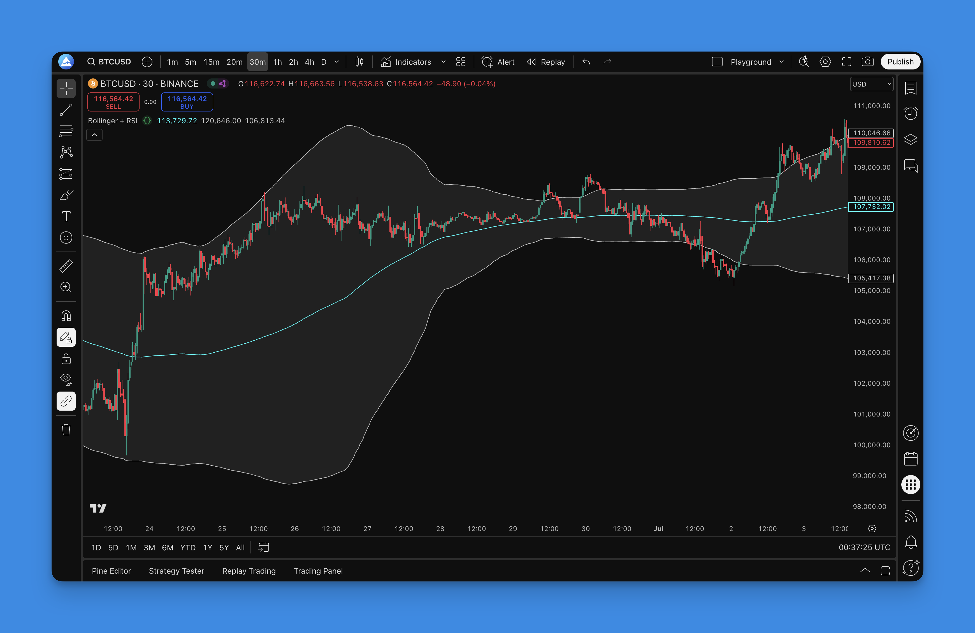Click the 00:37:25 UTC timezone selector
This screenshot has width=975, height=633.
864,547
